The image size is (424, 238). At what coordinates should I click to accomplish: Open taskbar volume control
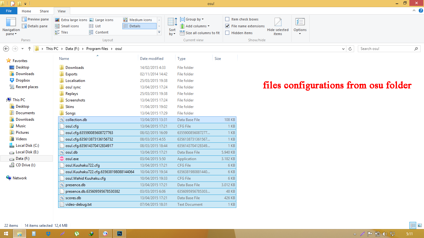tap(385, 234)
